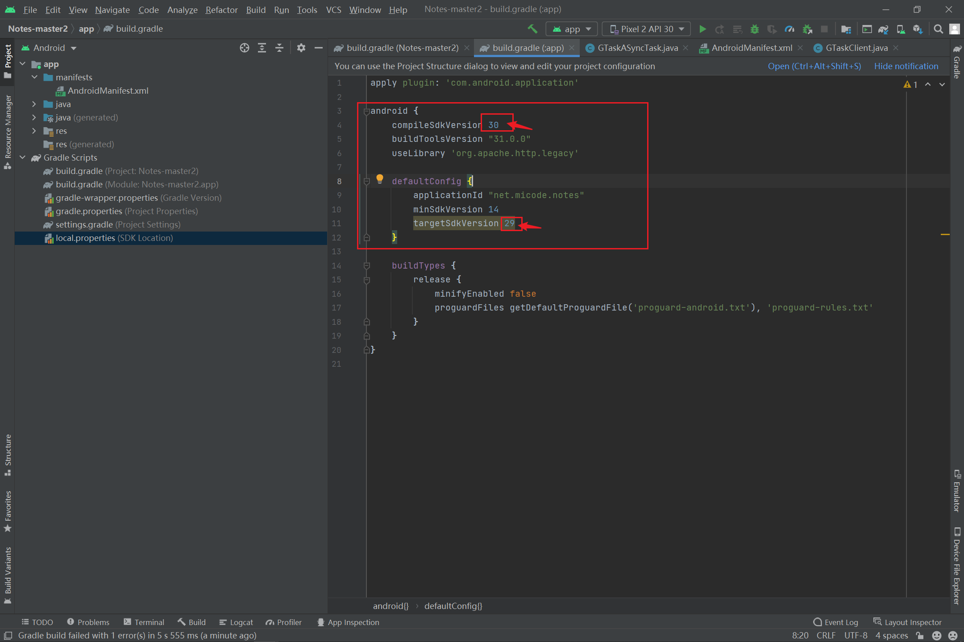Click the Hide notification link
This screenshot has width=964, height=642.
(x=906, y=66)
